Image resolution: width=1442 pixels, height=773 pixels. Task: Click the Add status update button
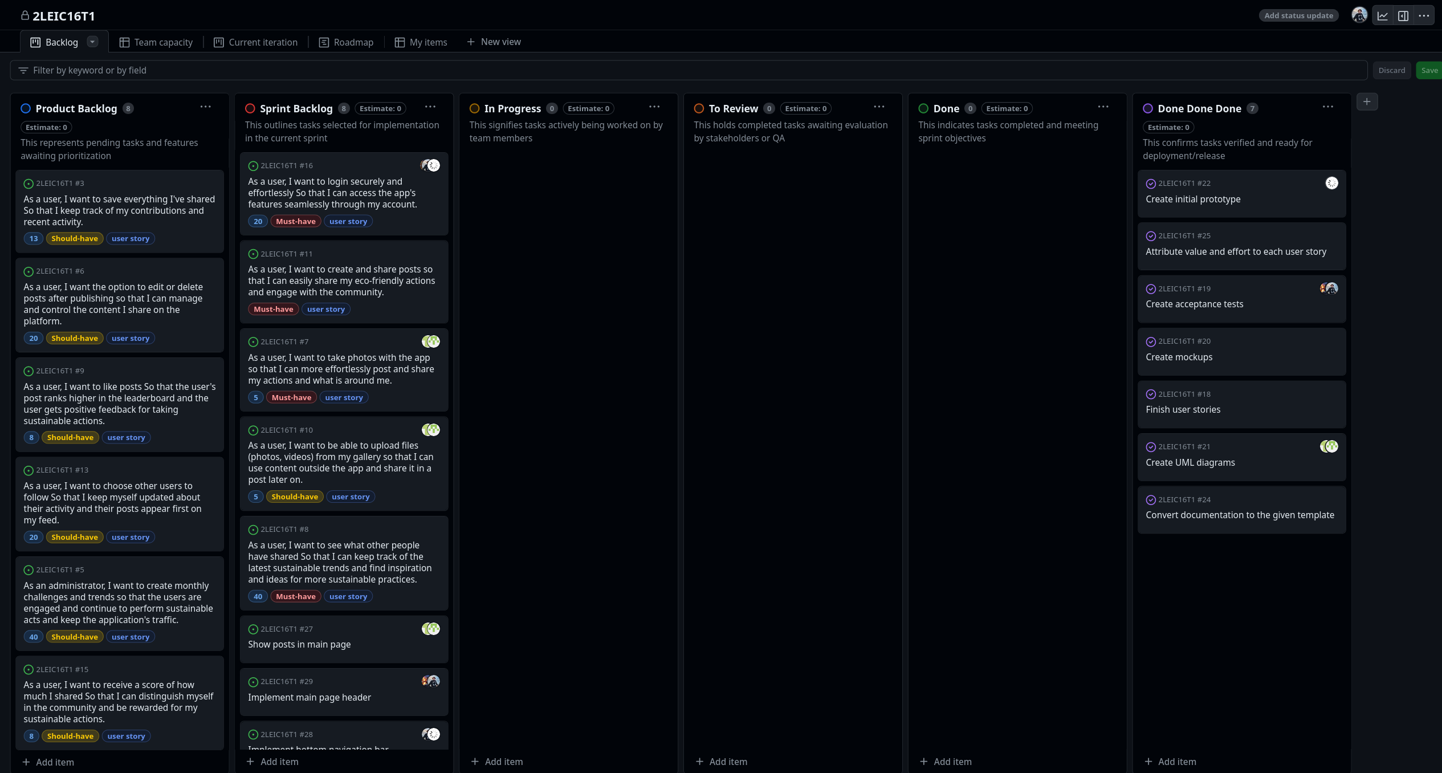1298,16
